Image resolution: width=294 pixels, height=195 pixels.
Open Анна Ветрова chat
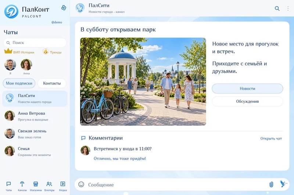click(35, 116)
